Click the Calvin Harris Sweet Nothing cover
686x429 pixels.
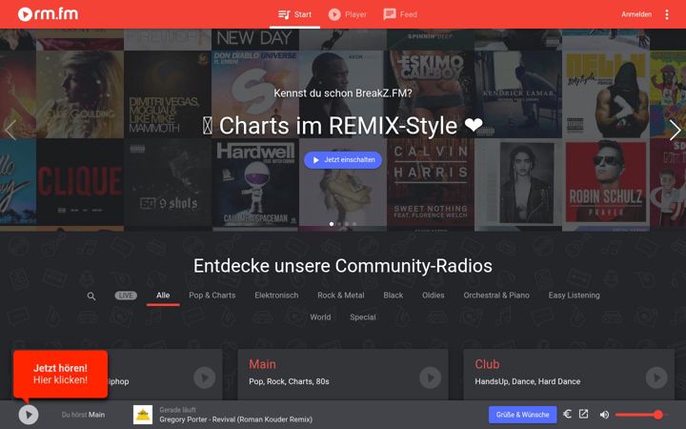point(431,182)
